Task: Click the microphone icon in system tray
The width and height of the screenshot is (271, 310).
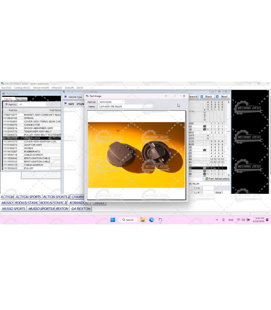Action: point(223,220)
